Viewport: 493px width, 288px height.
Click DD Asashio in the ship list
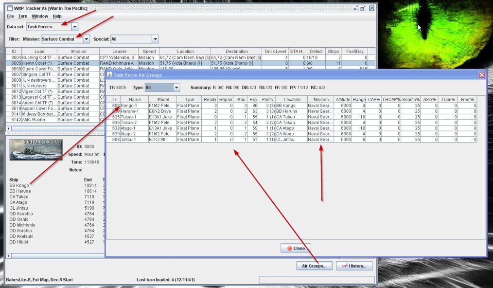pyautogui.click(x=21, y=214)
